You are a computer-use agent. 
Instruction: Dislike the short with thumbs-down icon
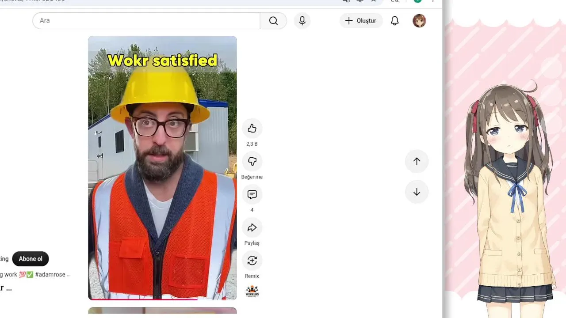pos(252,162)
